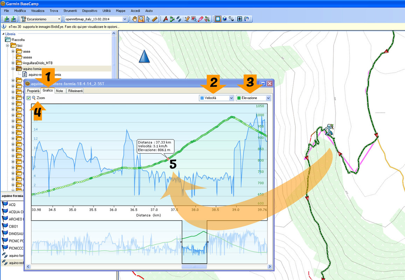Click the hiker symbol on the map track
The image size is (405, 280).
(x=329, y=129)
